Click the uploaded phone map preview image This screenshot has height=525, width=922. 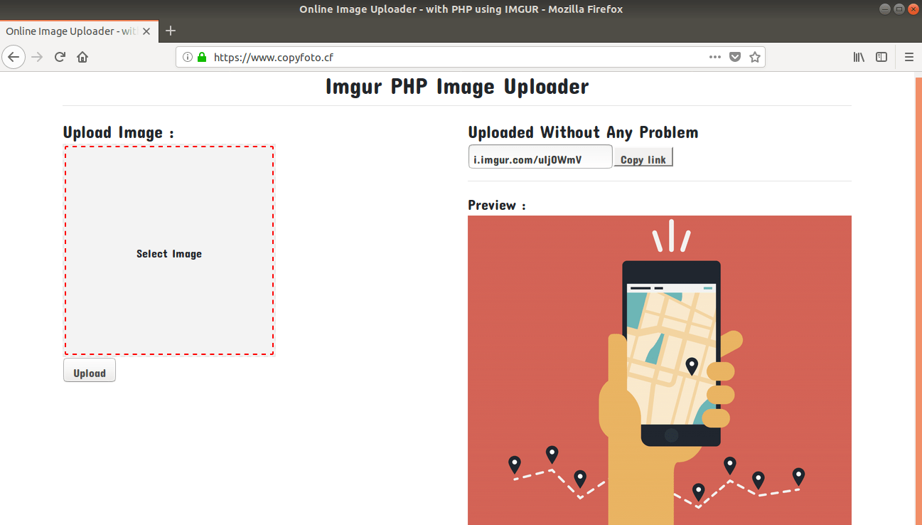click(660, 370)
